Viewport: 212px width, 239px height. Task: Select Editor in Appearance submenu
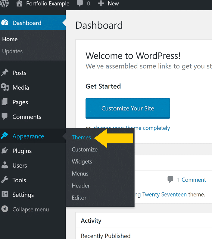pos(79,198)
